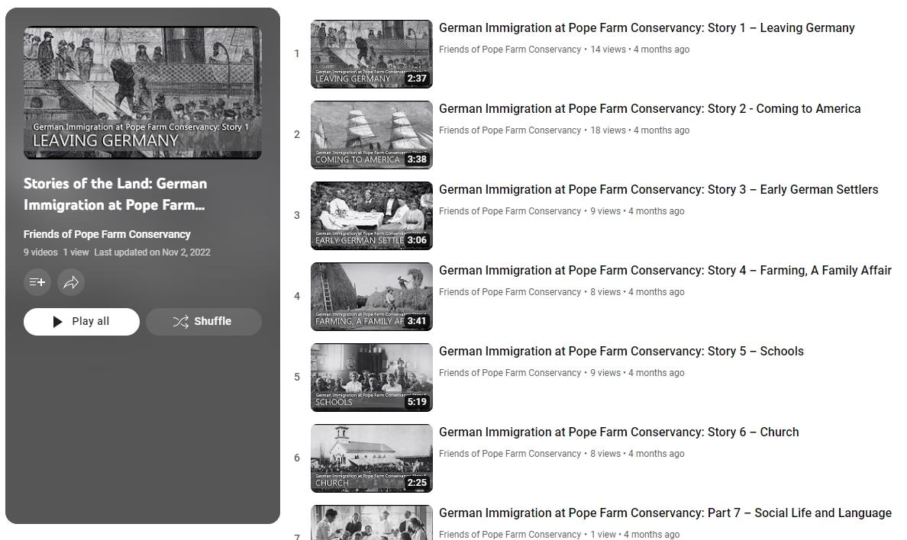Click the Church thumbnail showing 2:25

[x=371, y=458]
